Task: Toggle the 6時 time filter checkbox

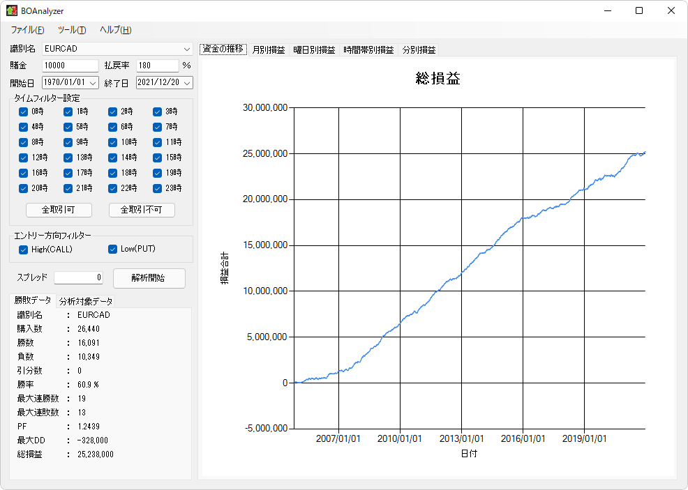Action: (x=113, y=127)
